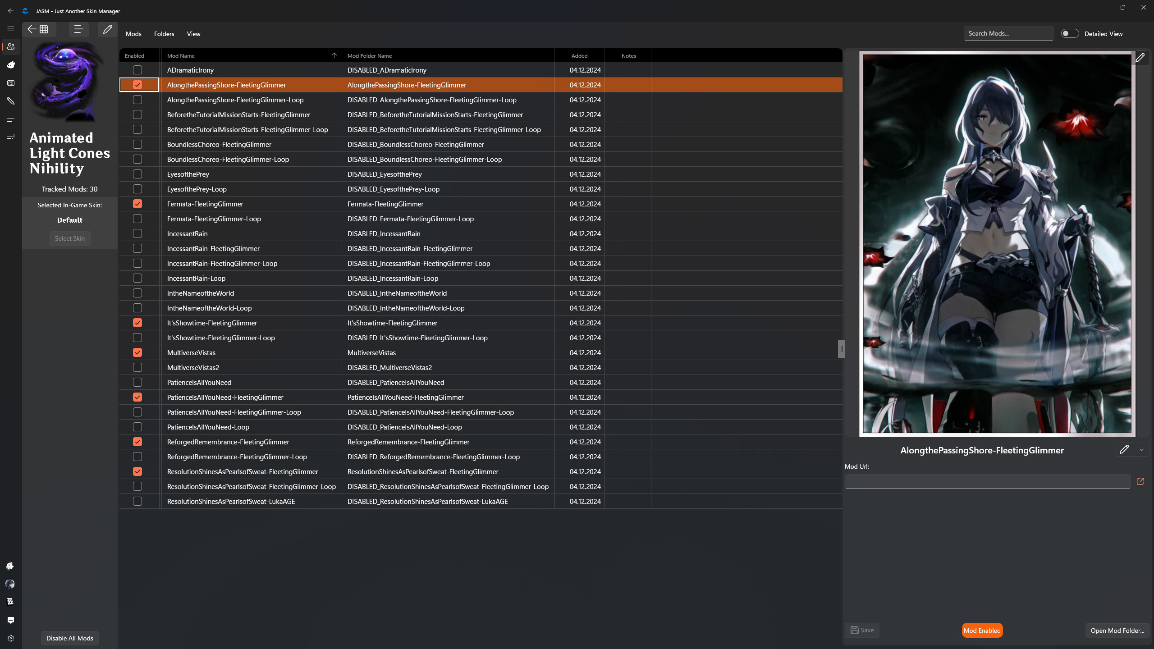Image resolution: width=1154 pixels, height=649 pixels.
Task: Click the Open Mod Folder button
Action: pyautogui.click(x=1117, y=631)
